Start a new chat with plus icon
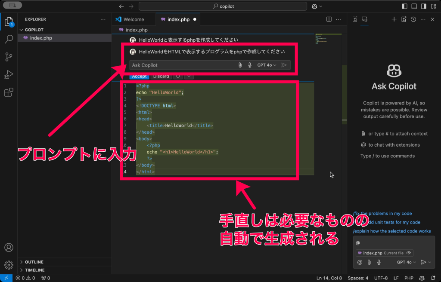Screen dimensions: 441x282 tap(394, 19)
